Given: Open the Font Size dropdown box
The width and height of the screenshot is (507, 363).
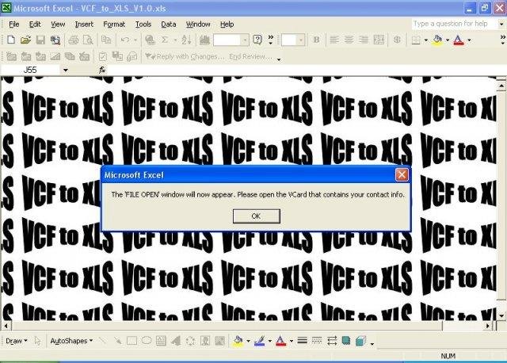Looking at the screenshot, I should tap(301, 40).
